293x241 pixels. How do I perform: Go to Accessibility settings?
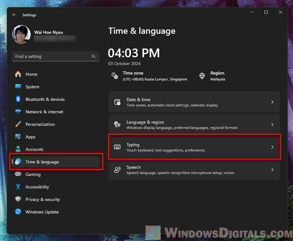pos(56,187)
